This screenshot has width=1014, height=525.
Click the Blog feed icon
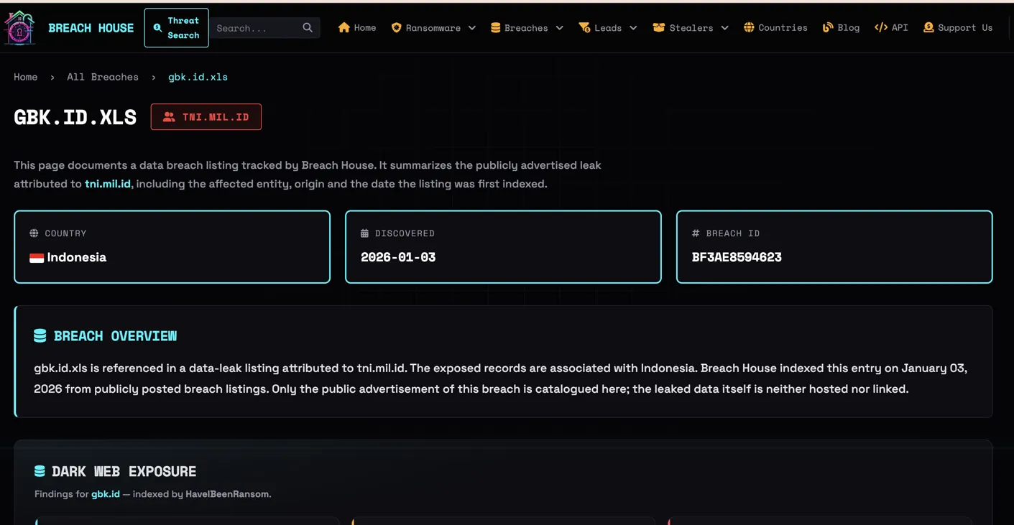click(x=828, y=27)
